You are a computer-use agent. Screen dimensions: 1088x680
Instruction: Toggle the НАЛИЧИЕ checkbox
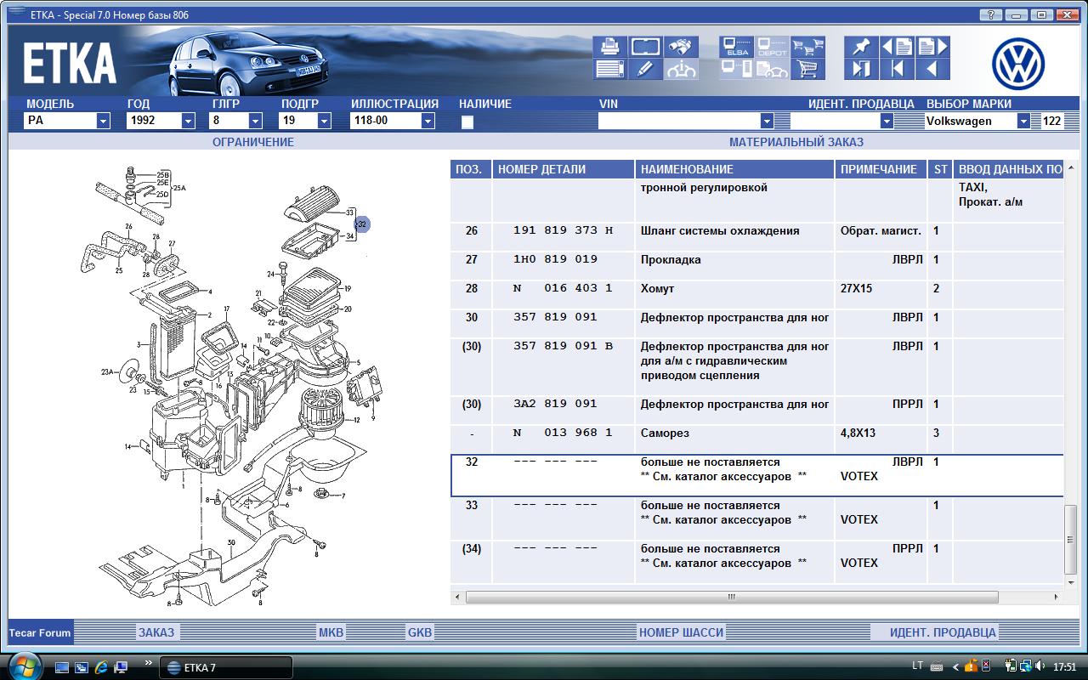tap(467, 122)
